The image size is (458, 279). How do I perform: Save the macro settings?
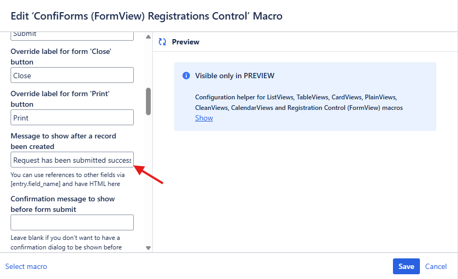(x=406, y=266)
